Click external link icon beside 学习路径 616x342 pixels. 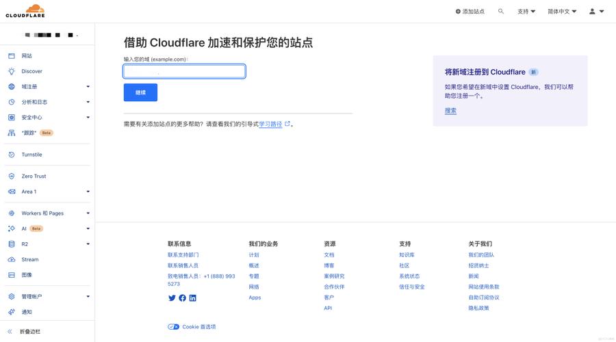point(287,124)
